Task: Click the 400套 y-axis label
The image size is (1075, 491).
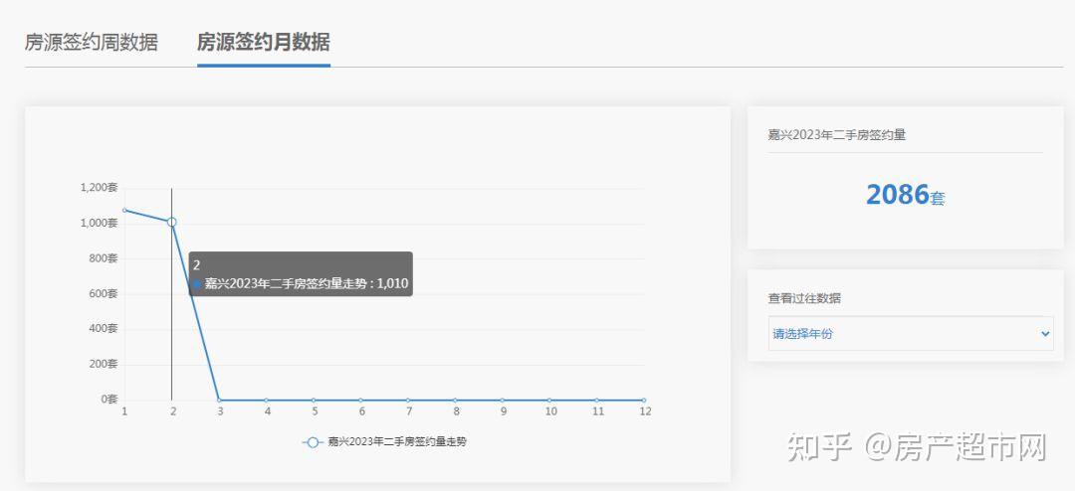Action: [x=104, y=328]
